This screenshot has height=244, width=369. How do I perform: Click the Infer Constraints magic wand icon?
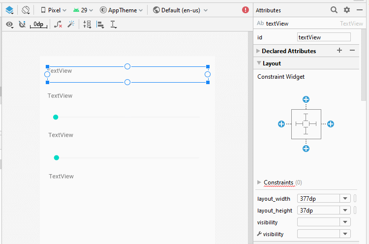71,24
